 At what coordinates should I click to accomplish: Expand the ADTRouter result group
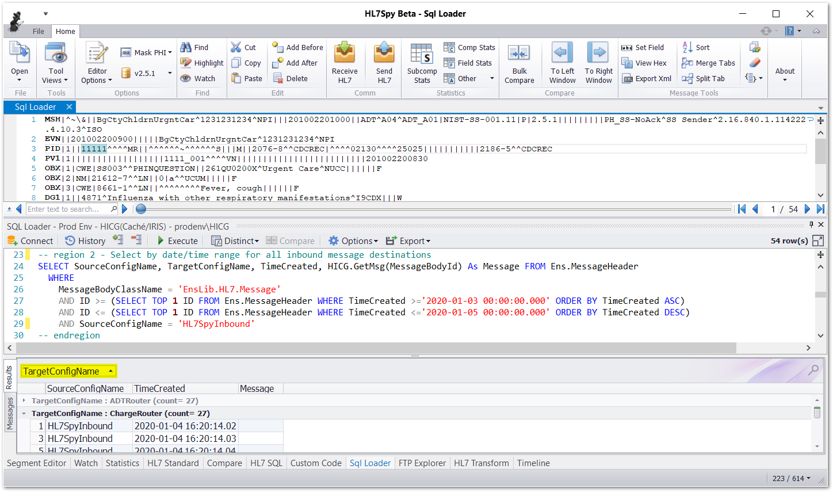24,401
